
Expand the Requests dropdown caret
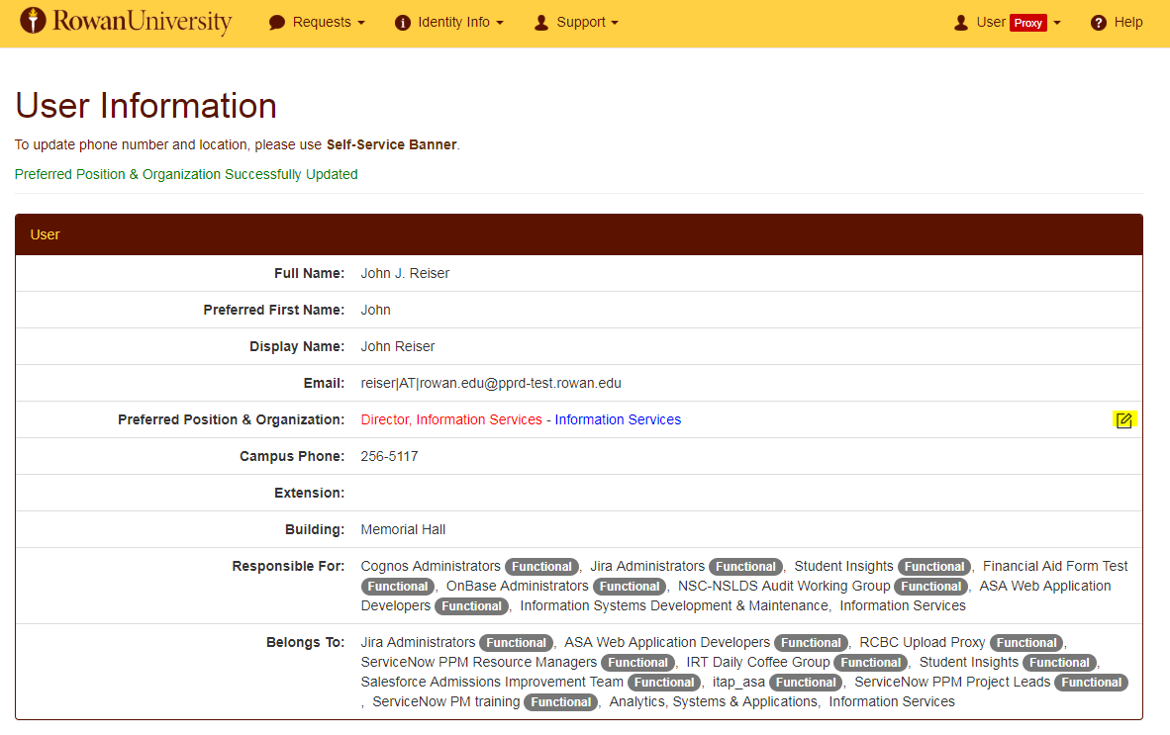(x=362, y=23)
